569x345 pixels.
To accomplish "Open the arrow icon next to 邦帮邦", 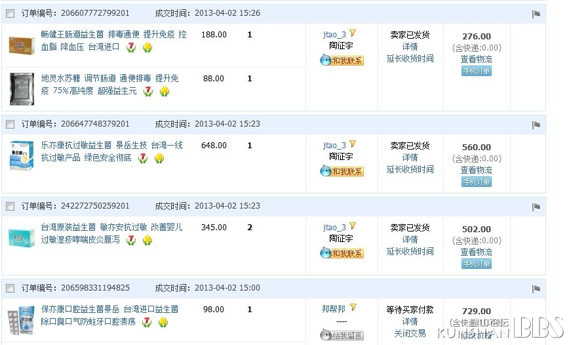I will pyautogui.click(x=353, y=308).
